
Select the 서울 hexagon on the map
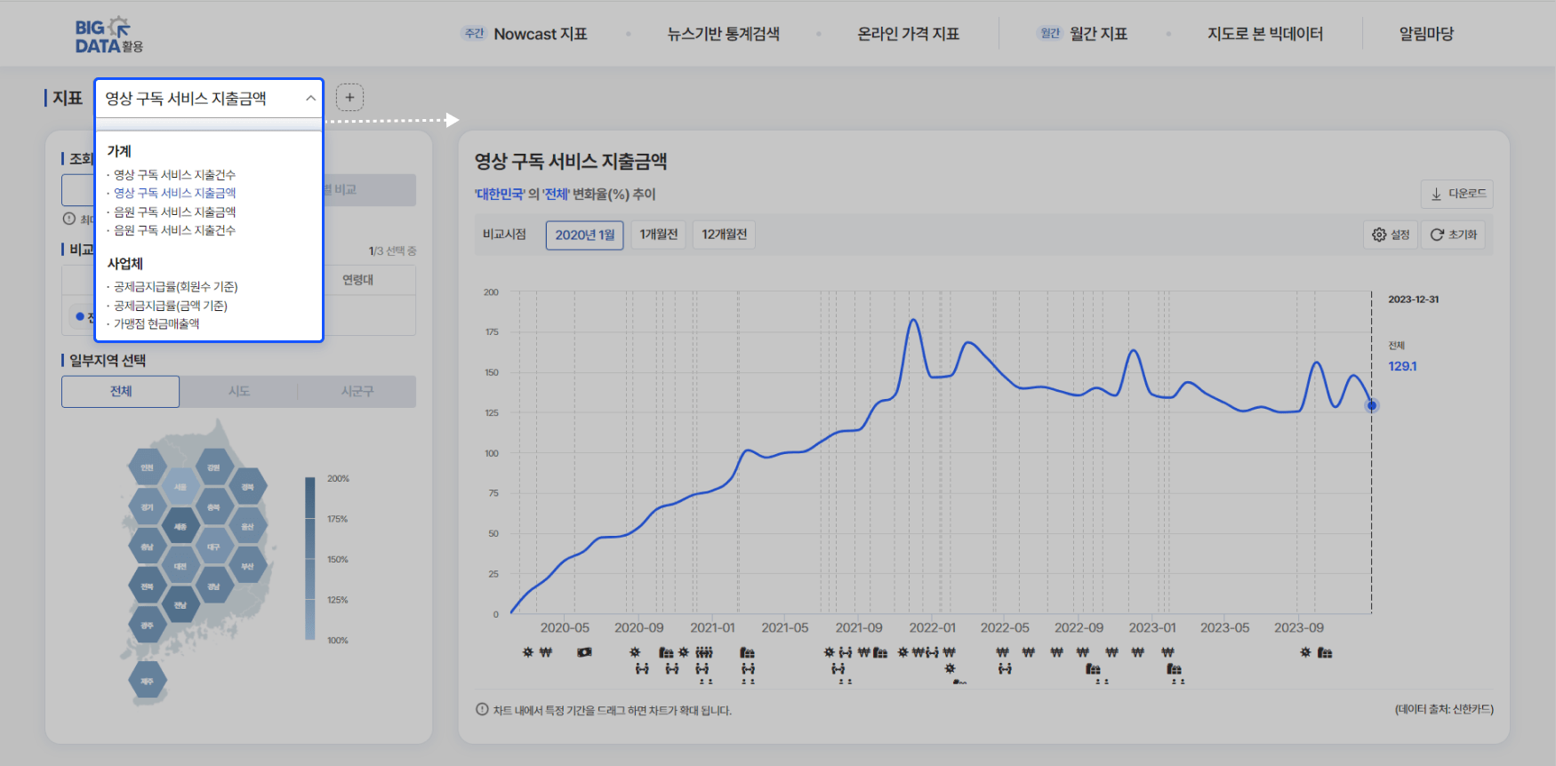click(x=180, y=487)
